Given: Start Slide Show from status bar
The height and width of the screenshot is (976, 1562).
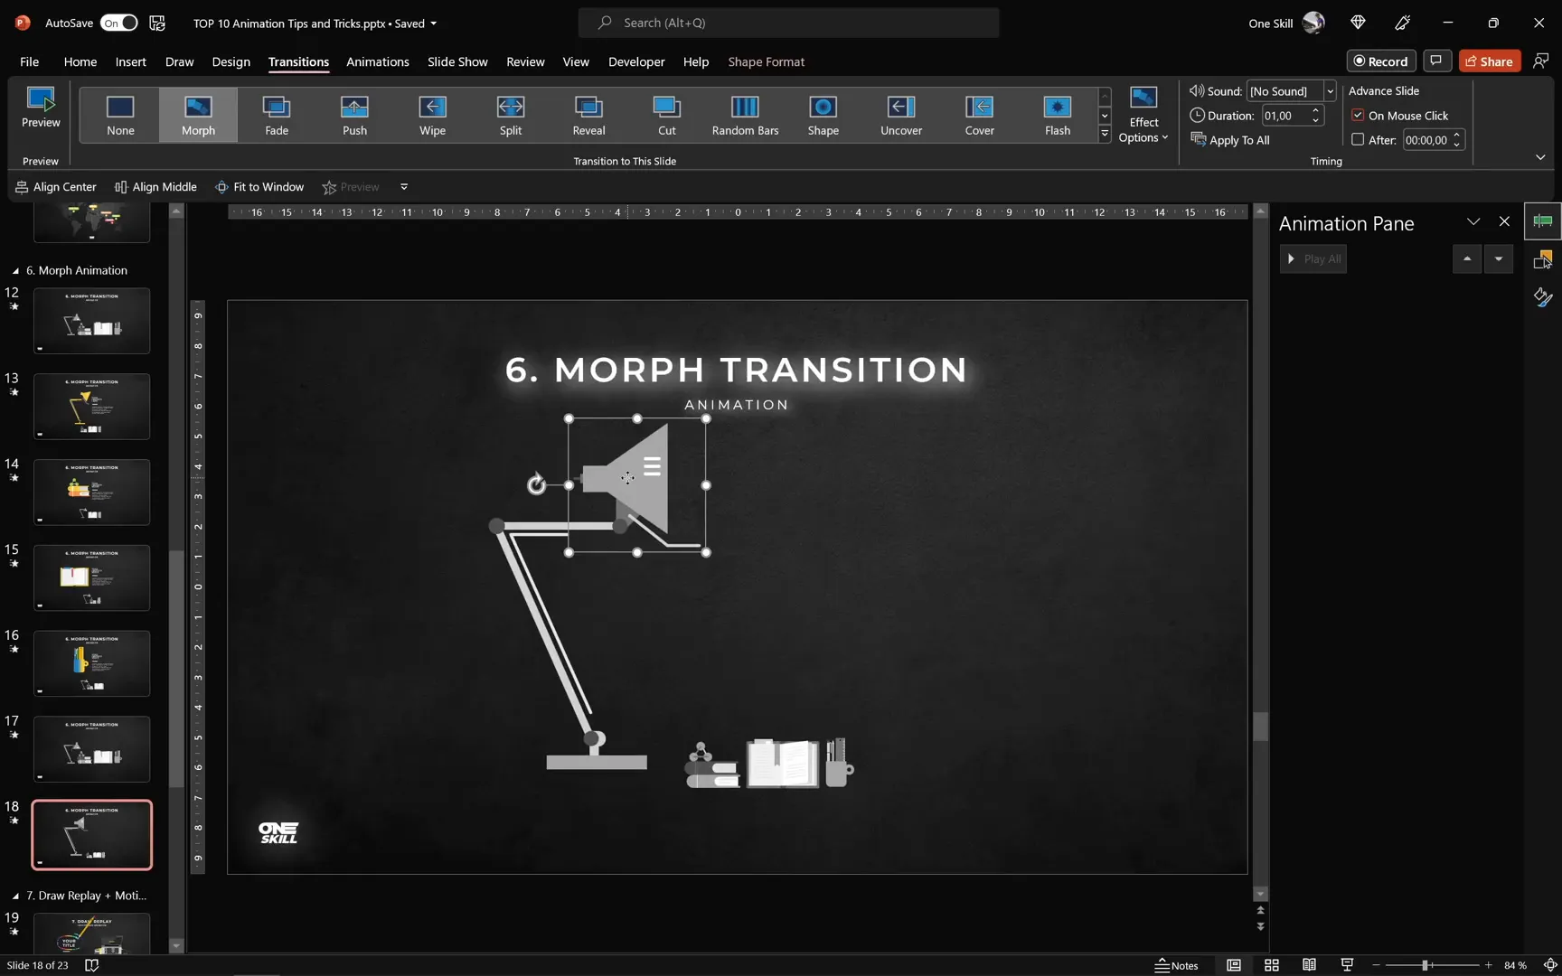Looking at the screenshot, I should (x=1347, y=965).
